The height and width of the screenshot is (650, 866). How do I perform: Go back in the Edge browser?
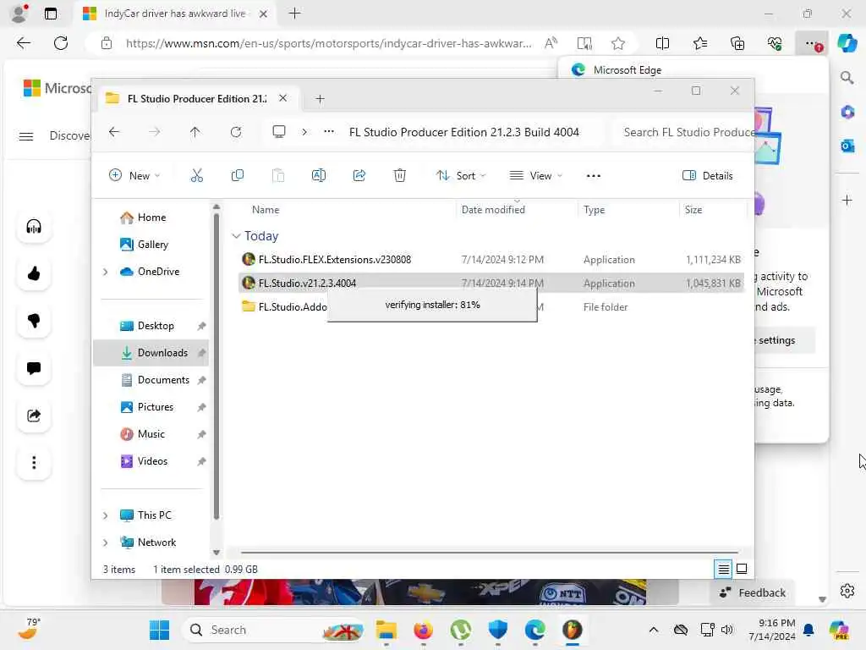point(23,43)
